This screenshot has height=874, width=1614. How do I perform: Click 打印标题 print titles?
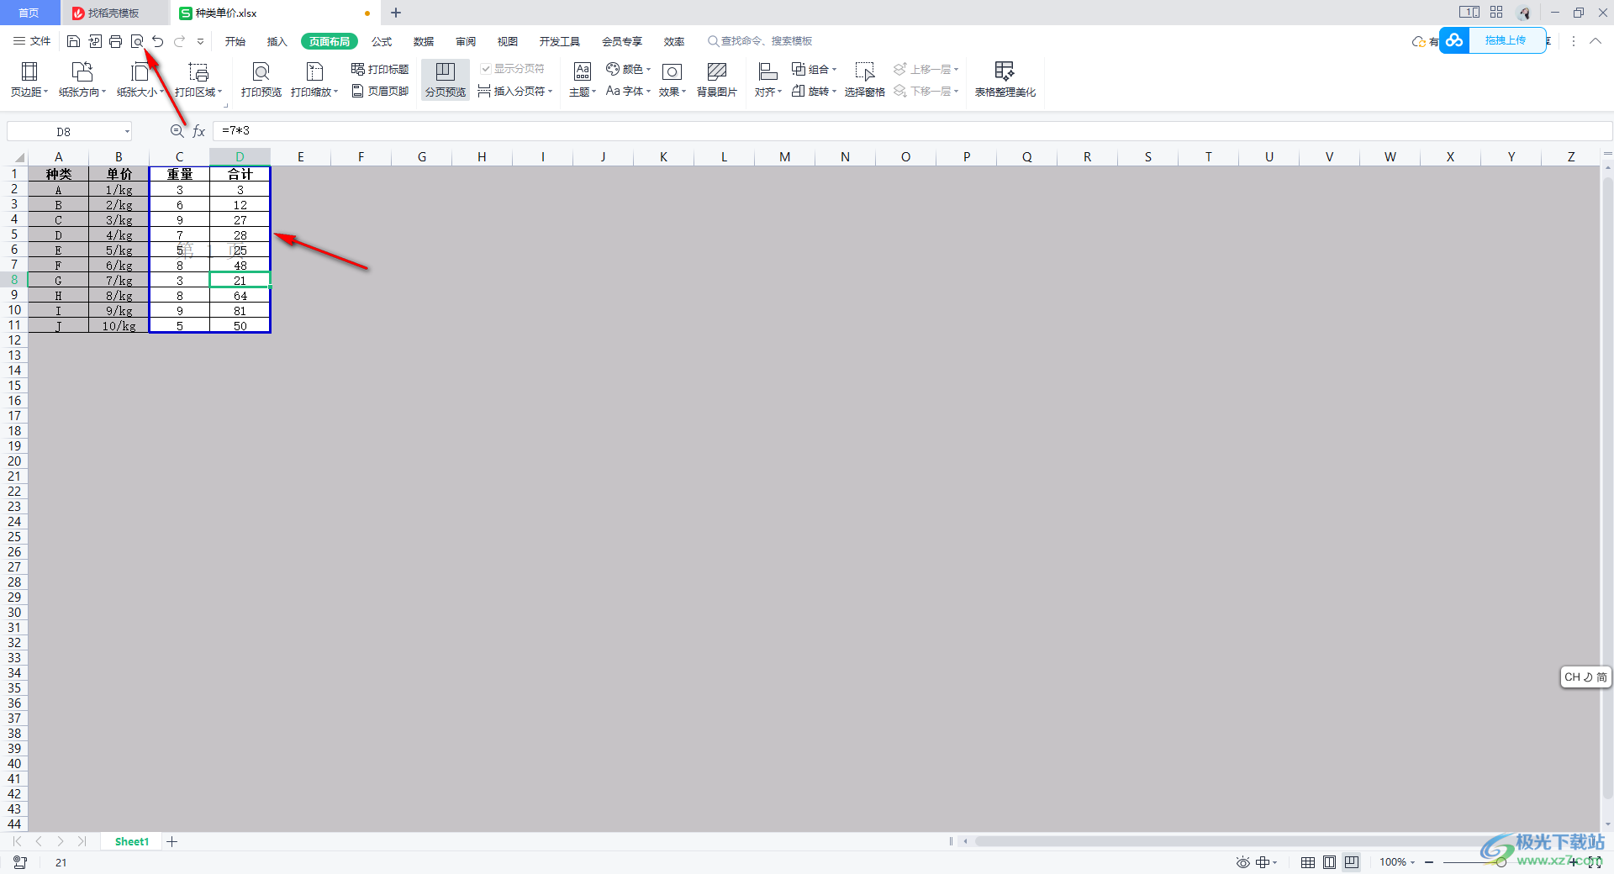click(x=380, y=69)
